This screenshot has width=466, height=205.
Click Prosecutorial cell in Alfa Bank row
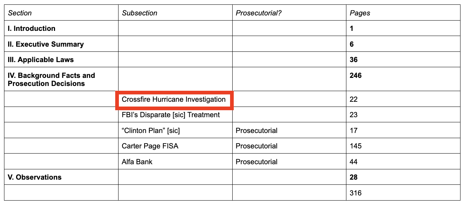click(x=289, y=162)
